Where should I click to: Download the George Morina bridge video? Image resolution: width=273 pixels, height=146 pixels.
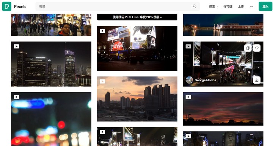pyautogui.click(x=257, y=80)
